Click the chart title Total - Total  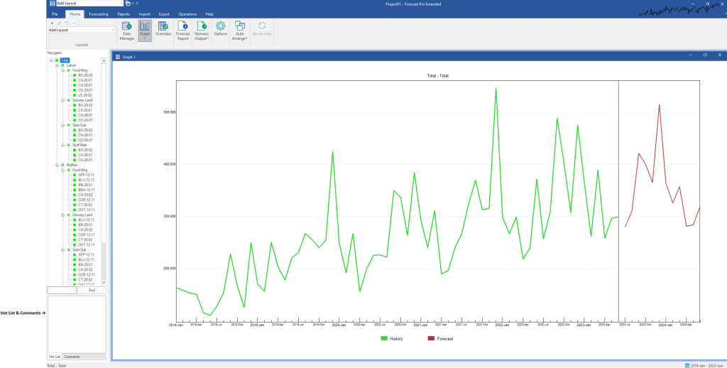pos(437,75)
